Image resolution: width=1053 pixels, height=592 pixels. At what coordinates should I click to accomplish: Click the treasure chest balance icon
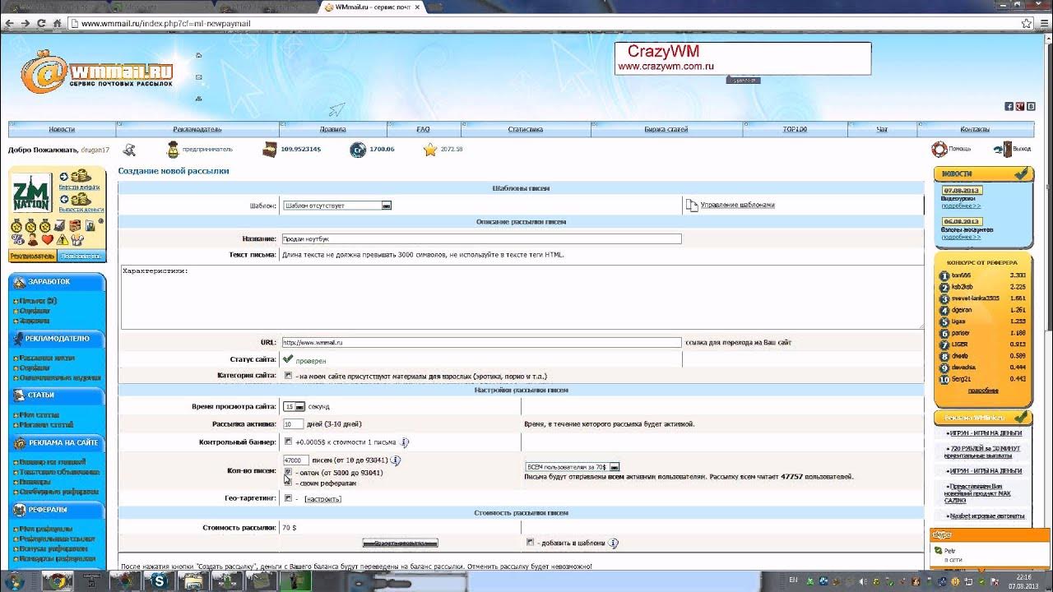[x=270, y=150]
